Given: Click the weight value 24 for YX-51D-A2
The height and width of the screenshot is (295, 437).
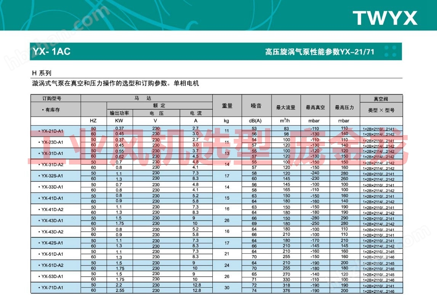Looking at the screenshot, I should coord(227,265).
